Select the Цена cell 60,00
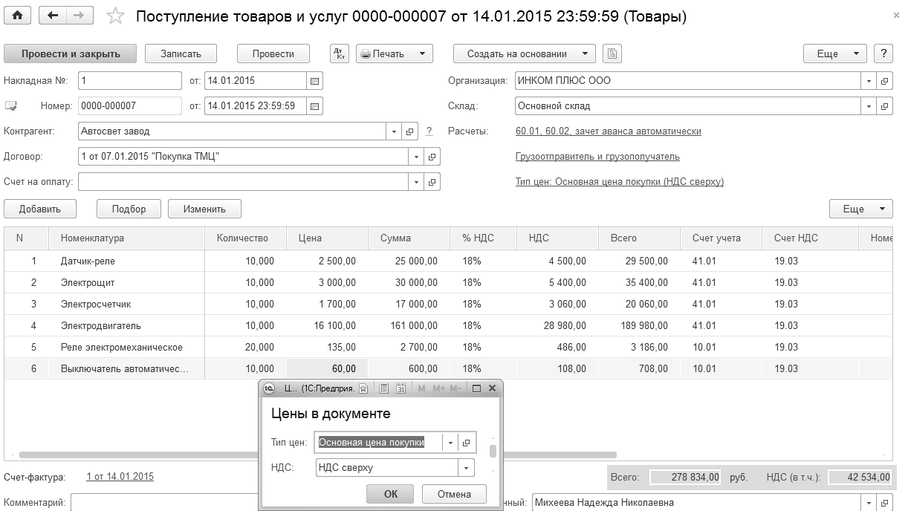Image resolution: width=908 pixels, height=511 pixels. click(x=327, y=368)
